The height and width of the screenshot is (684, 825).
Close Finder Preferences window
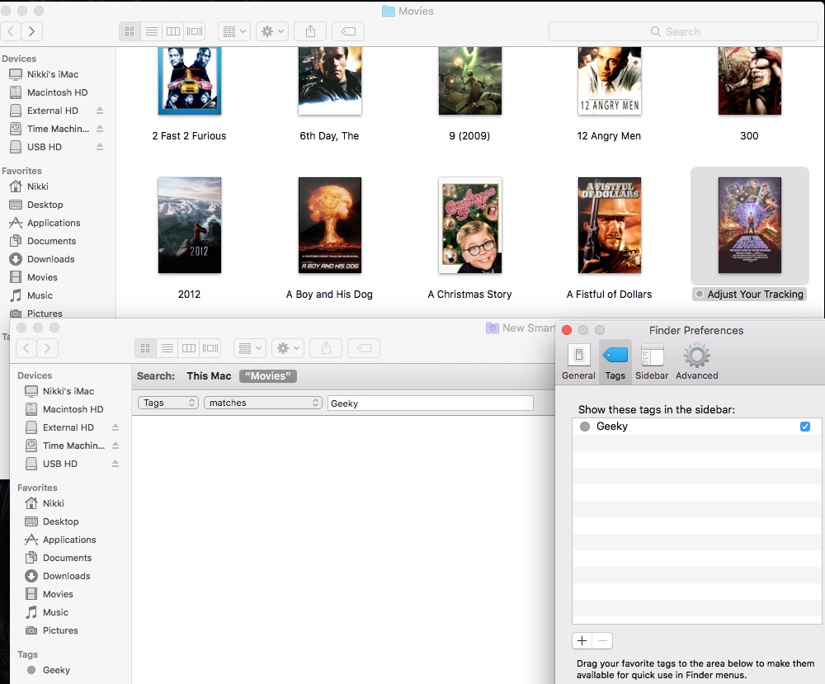567,330
